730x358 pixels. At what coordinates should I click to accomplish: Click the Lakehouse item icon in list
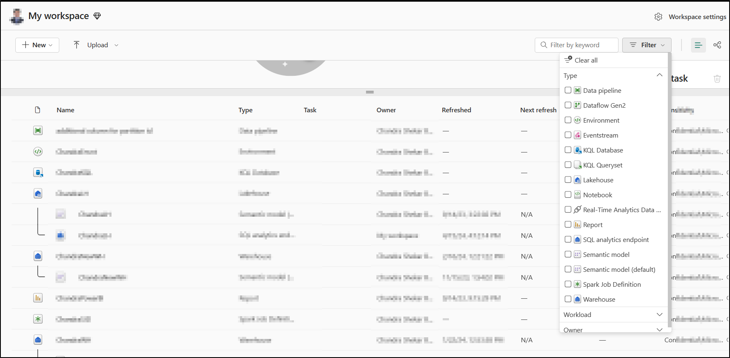pyautogui.click(x=38, y=194)
